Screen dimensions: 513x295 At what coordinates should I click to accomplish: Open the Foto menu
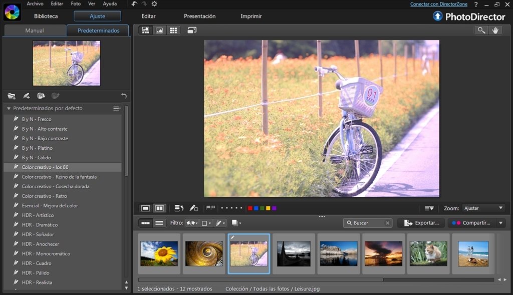76,4
